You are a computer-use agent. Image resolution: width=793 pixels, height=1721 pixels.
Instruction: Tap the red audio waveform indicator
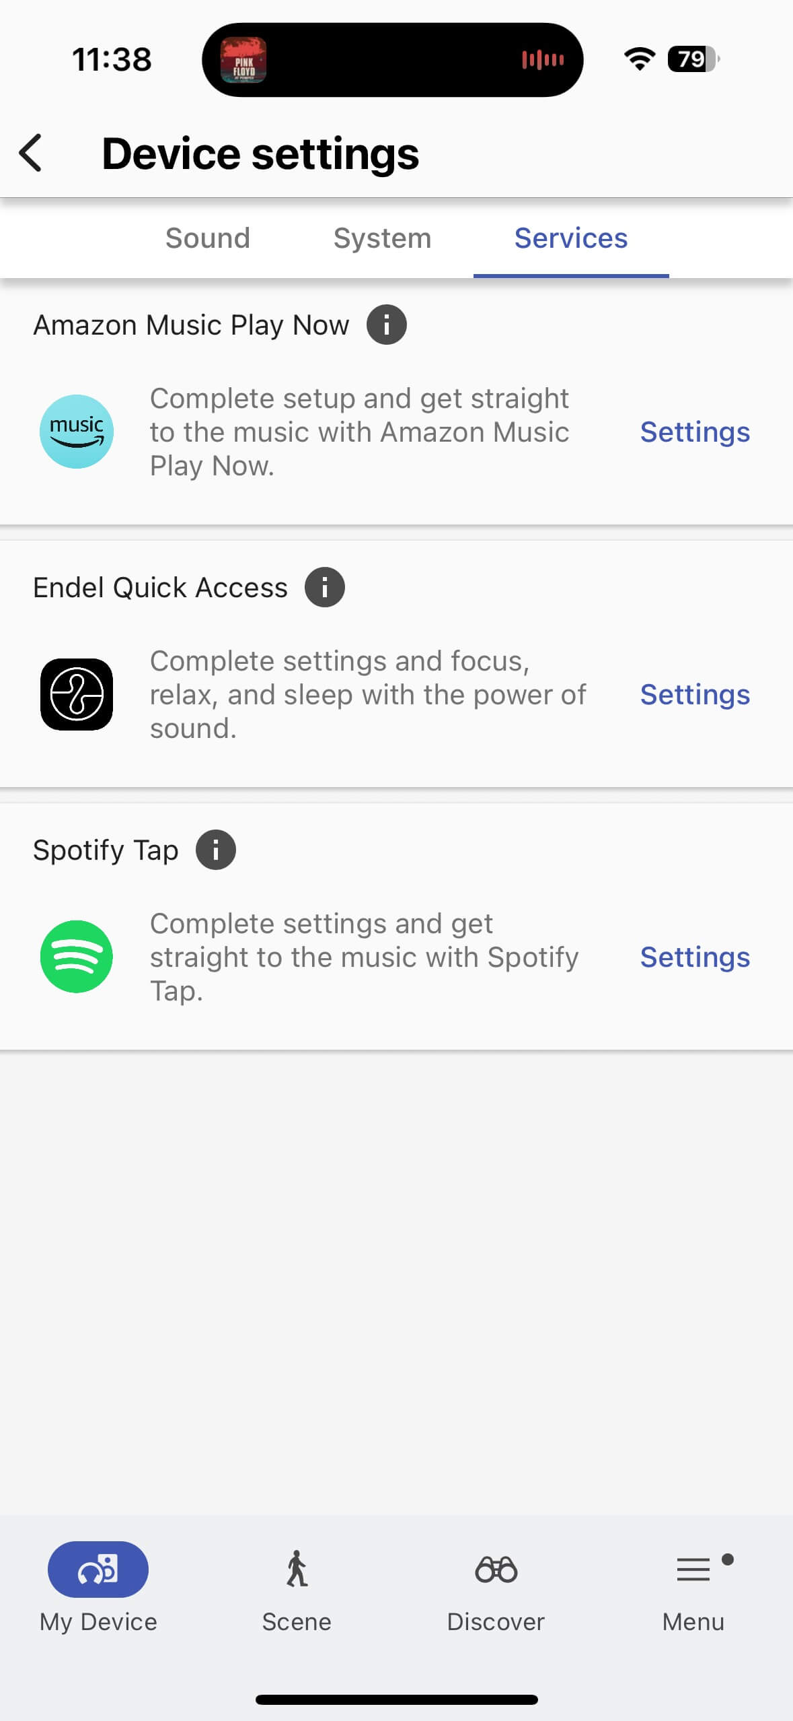(x=542, y=60)
